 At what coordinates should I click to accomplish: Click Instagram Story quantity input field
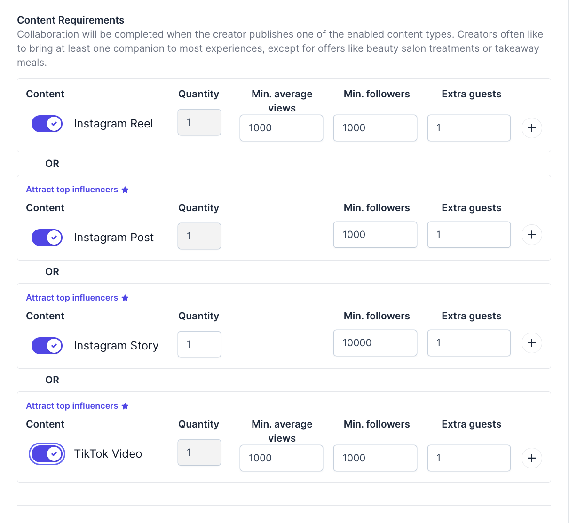[199, 344]
